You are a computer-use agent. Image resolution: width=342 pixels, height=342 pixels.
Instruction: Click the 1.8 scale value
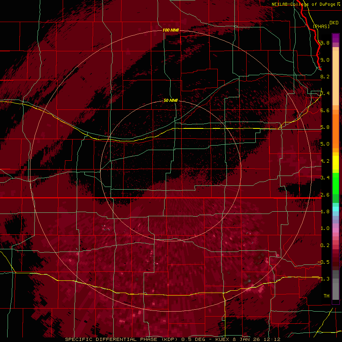325,212
